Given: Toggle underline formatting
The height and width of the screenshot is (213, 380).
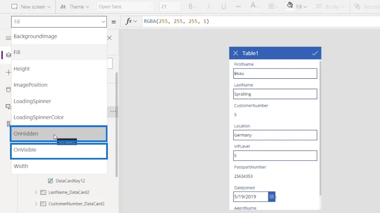Looking at the screenshot, I should (x=223, y=7).
